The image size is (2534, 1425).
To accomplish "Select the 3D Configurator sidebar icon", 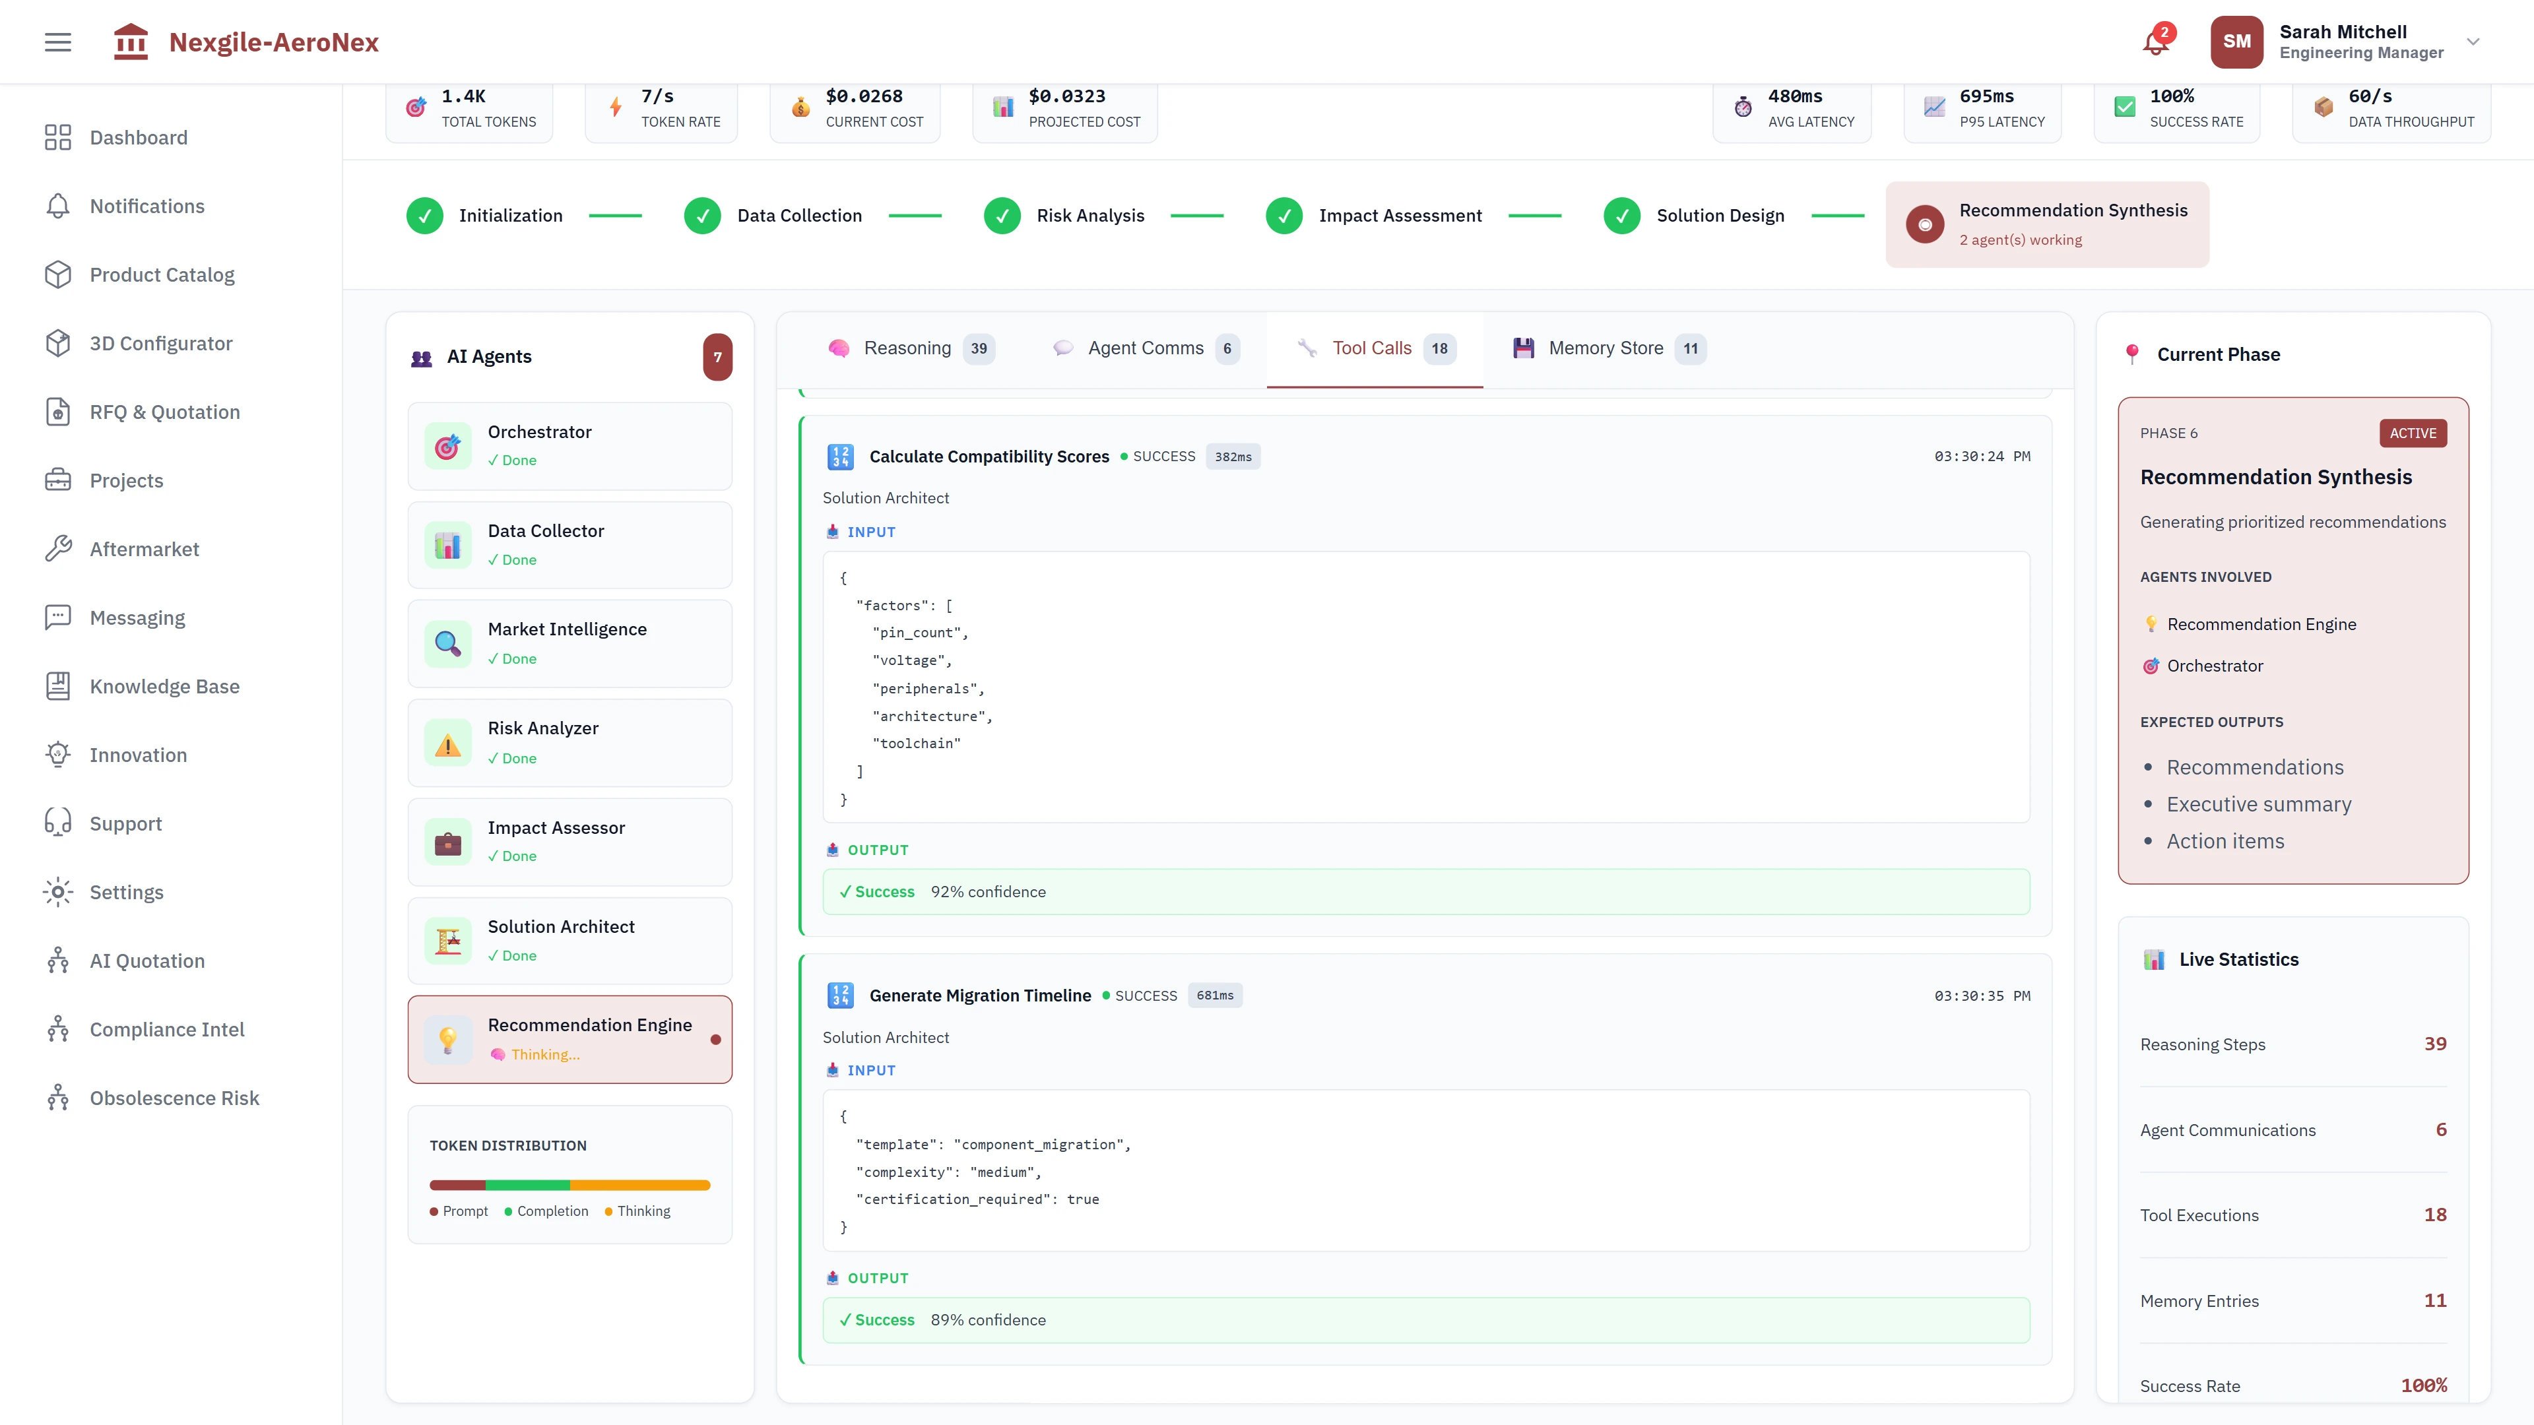I will (x=58, y=342).
